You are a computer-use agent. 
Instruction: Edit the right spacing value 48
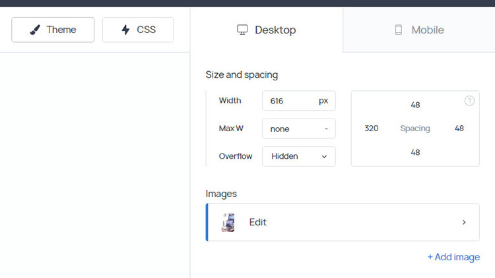pyautogui.click(x=459, y=128)
